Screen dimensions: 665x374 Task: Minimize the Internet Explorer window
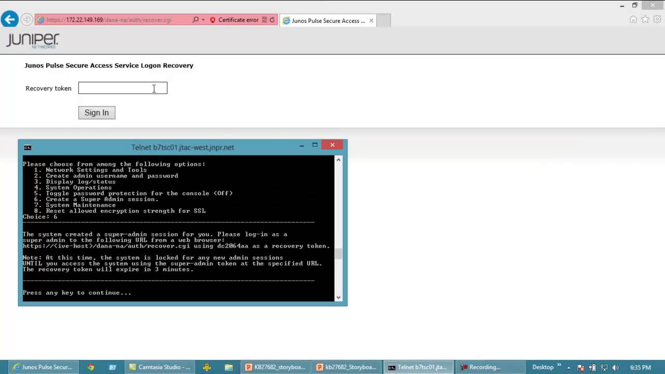[x=622, y=5]
